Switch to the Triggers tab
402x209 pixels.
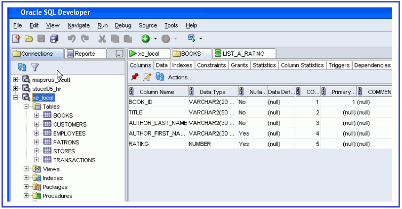coord(339,65)
